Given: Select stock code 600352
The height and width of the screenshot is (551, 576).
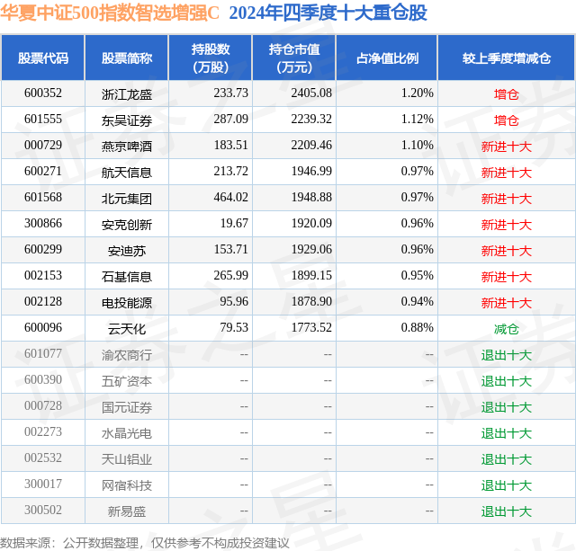Looking at the screenshot, I should 43,93.
